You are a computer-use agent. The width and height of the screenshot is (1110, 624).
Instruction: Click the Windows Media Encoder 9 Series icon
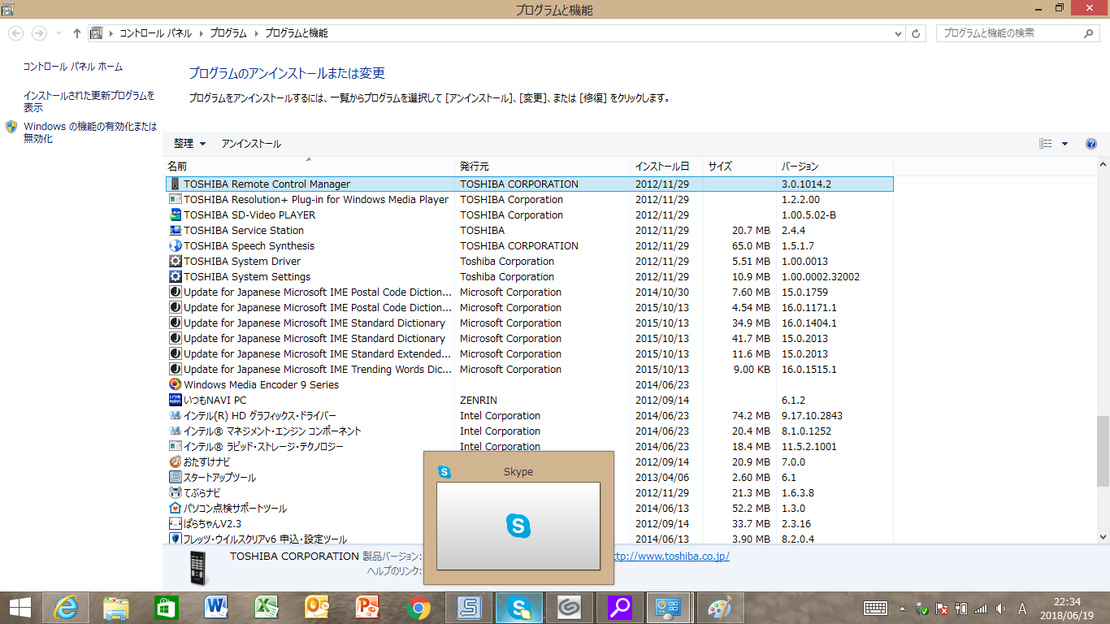pos(175,385)
